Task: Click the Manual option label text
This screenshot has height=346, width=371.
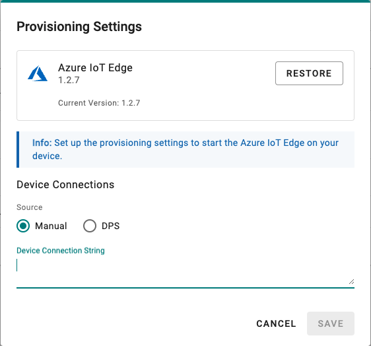Action: (51, 226)
